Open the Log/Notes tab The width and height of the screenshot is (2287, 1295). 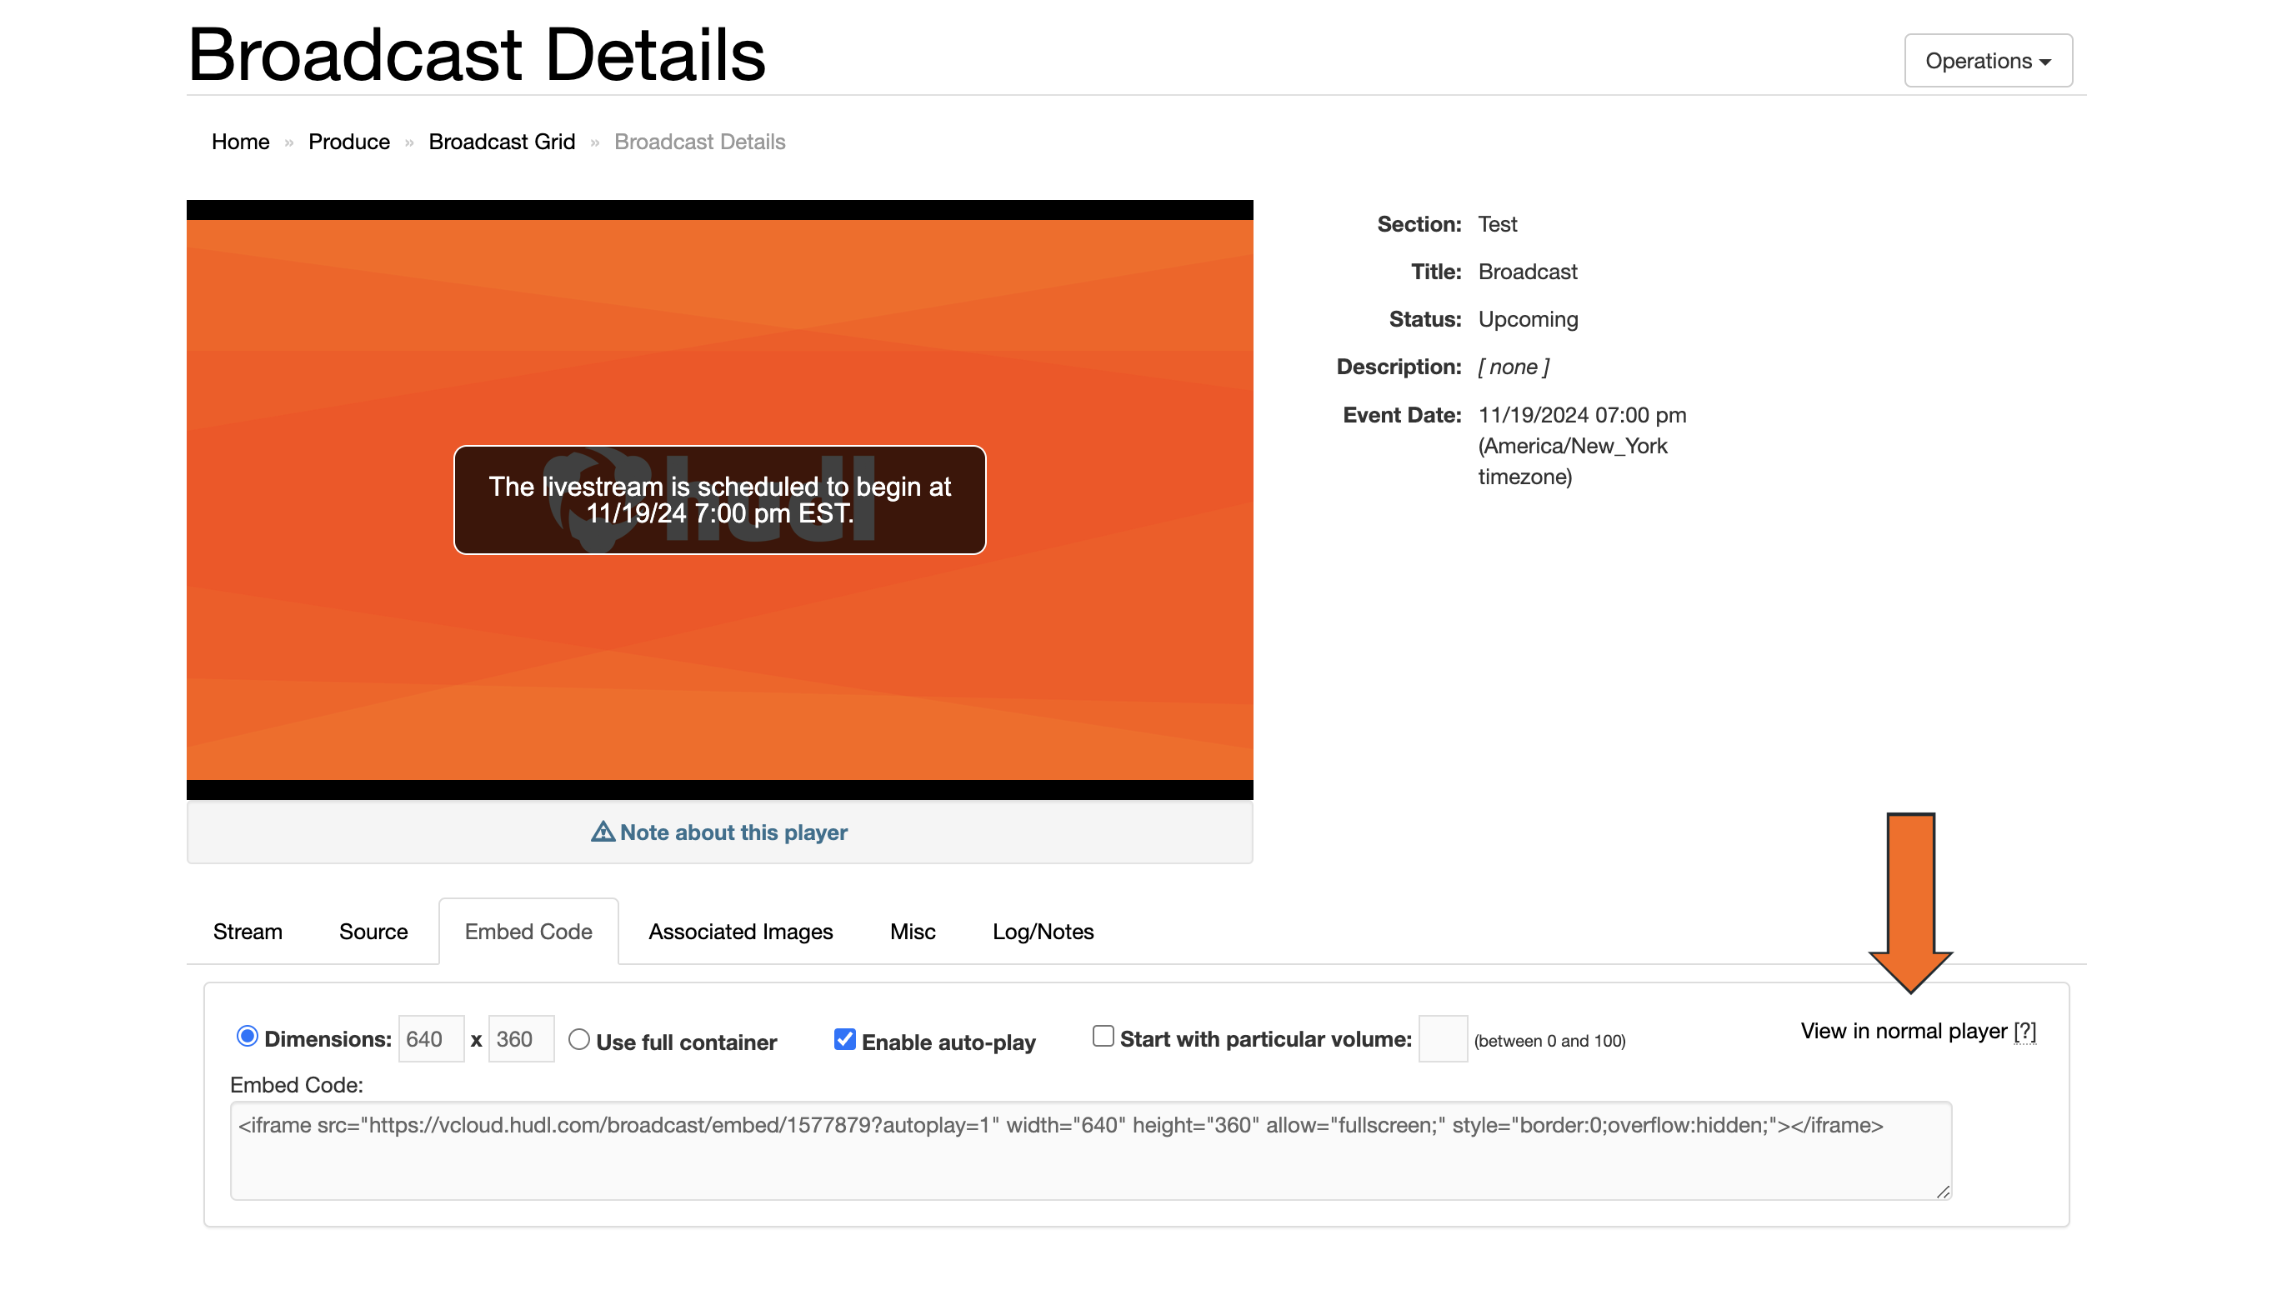tap(1043, 931)
